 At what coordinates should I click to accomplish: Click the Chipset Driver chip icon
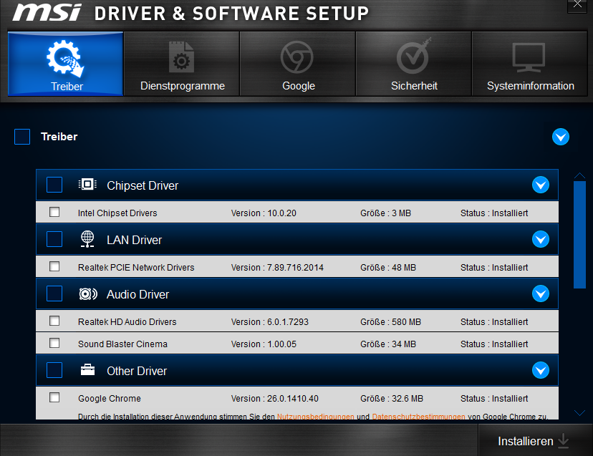point(87,184)
